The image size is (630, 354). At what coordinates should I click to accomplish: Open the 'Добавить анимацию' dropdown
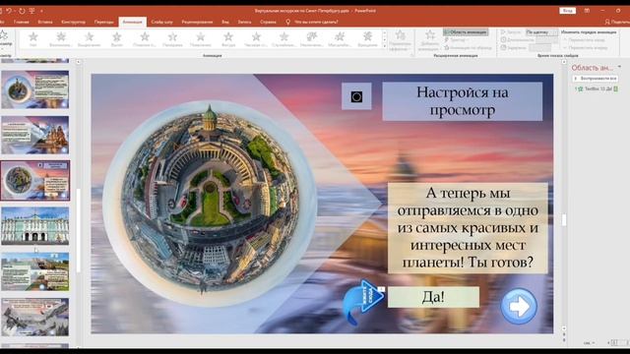pyautogui.click(x=429, y=40)
